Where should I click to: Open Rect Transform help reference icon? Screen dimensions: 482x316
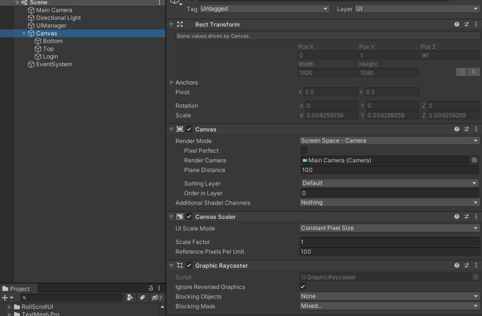pyautogui.click(x=457, y=24)
